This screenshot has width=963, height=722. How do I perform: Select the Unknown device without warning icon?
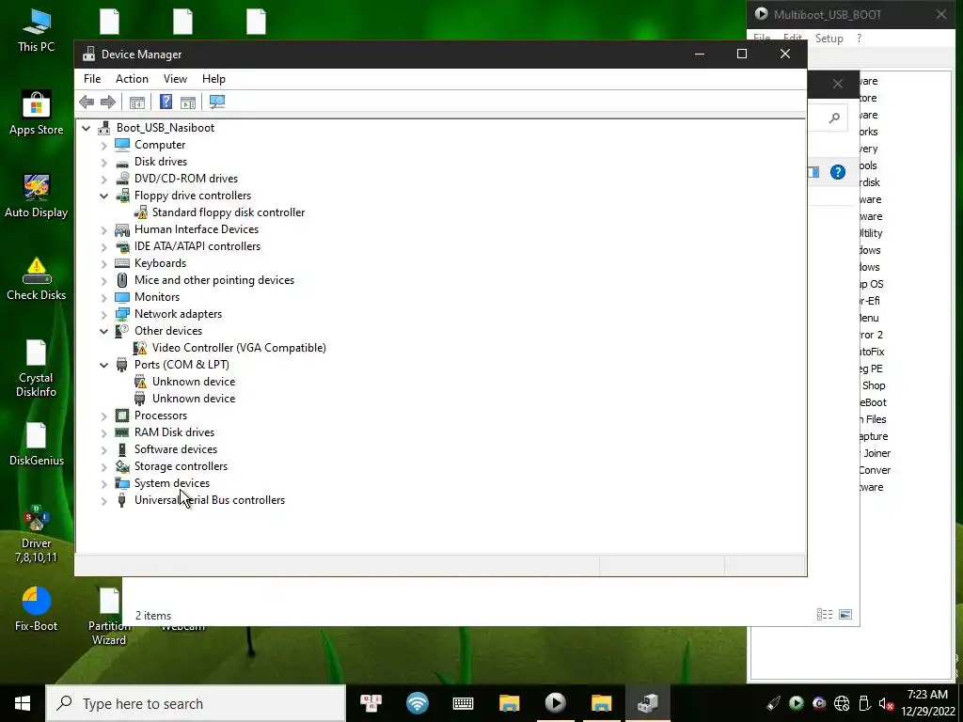click(x=194, y=399)
